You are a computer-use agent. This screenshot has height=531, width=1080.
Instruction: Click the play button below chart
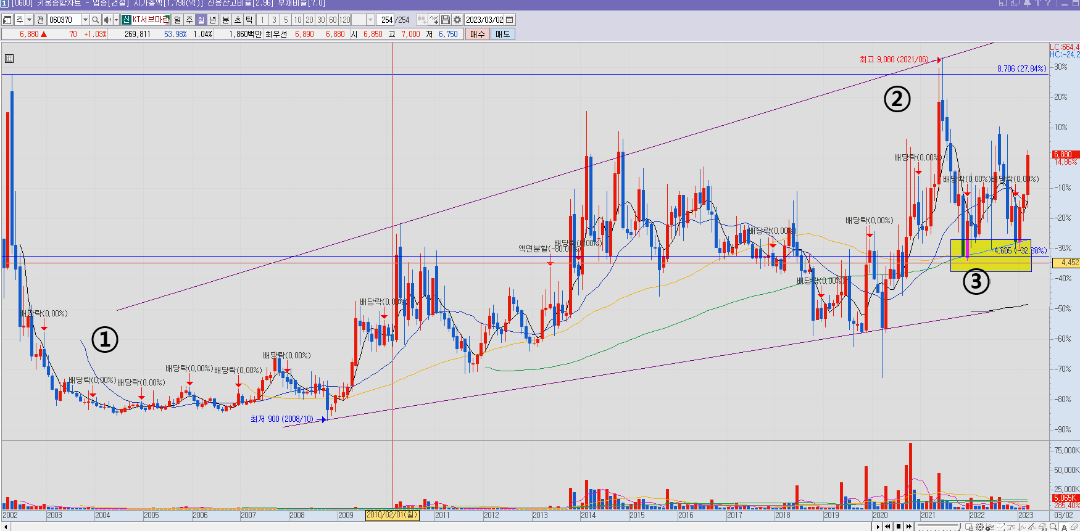pos(878,527)
